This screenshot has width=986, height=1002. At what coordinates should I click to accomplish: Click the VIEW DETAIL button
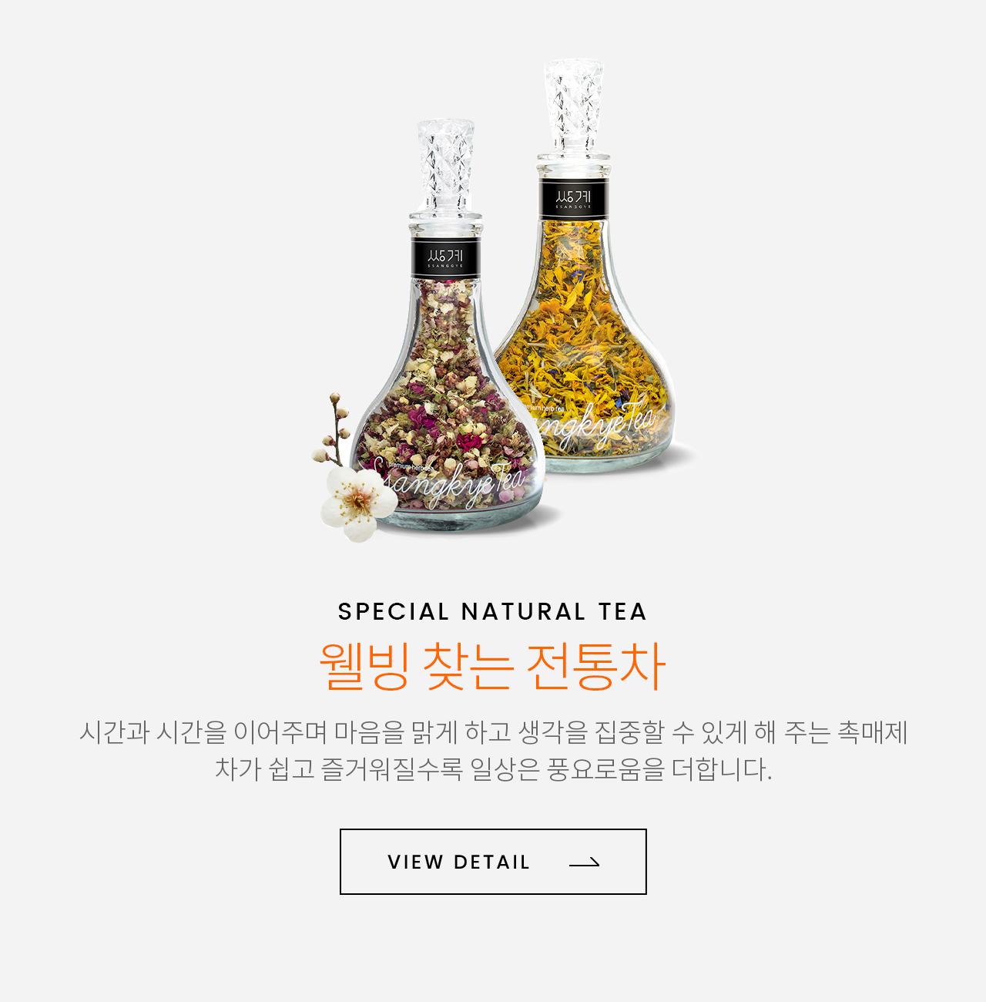coord(493,862)
